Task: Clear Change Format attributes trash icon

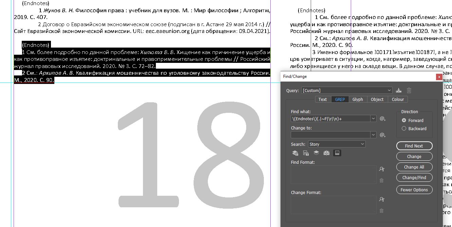Action: tap(382, 211)
